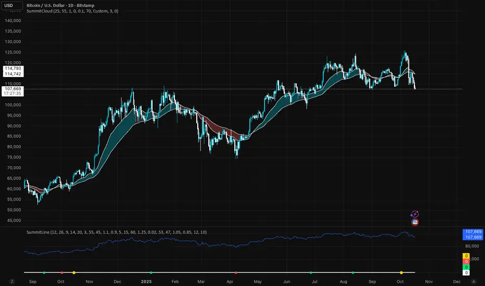485x286 pixels.
Task: Click the Nov label at right of time axis
Action: (429, 281)
